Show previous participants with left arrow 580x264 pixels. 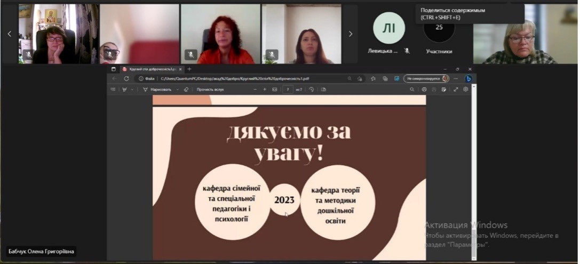[10, 34]
